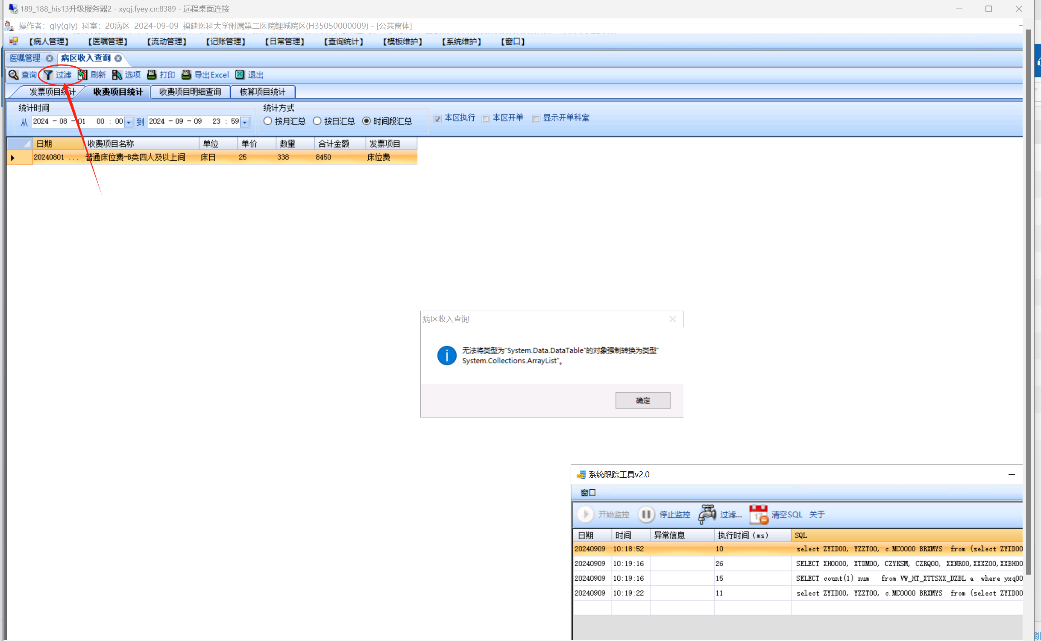
Task: Expand the end date dropdown arrow
Action: pos(245,122)
